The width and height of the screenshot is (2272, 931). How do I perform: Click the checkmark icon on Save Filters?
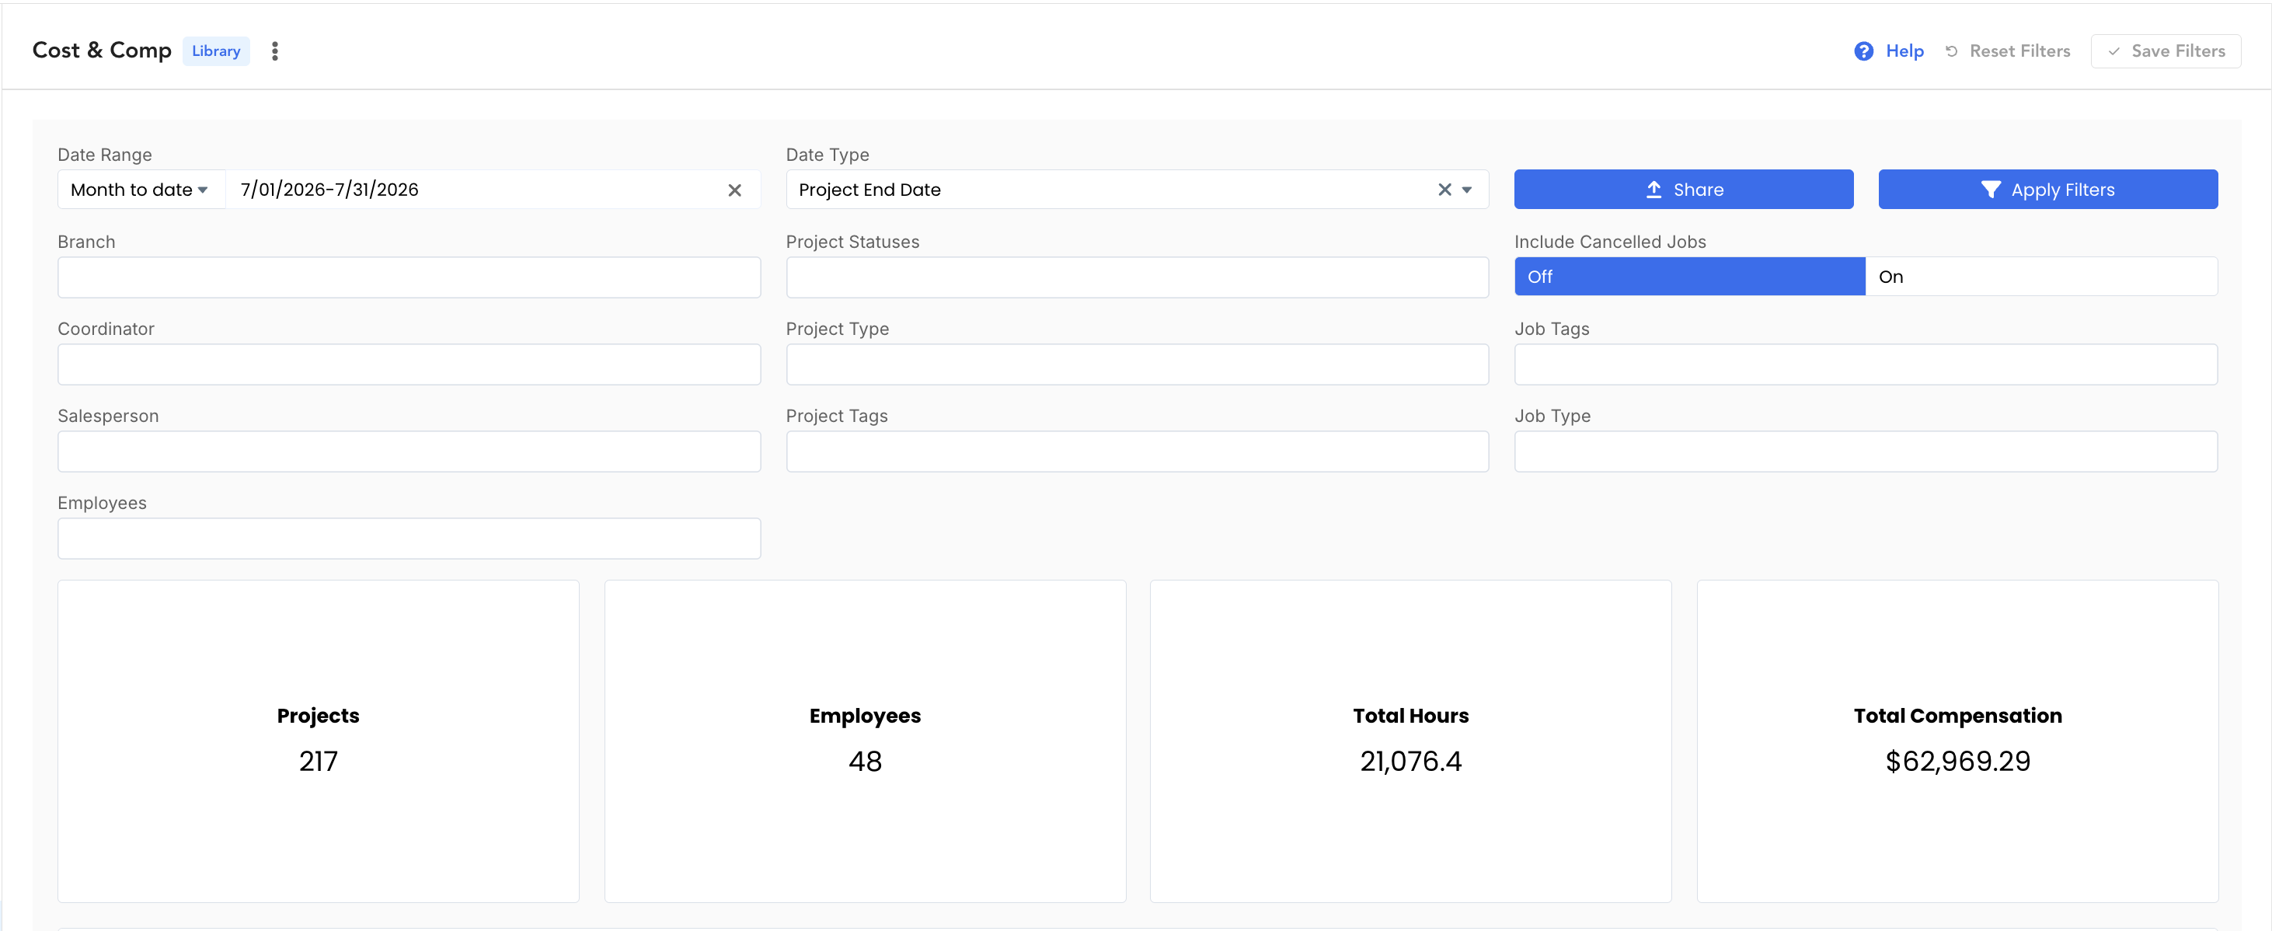pos(2114,51)
